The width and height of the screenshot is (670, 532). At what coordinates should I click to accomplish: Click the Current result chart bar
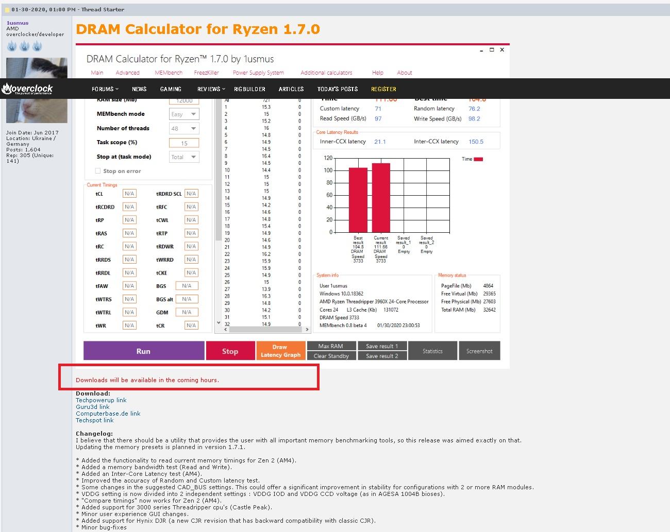point(381,198)
